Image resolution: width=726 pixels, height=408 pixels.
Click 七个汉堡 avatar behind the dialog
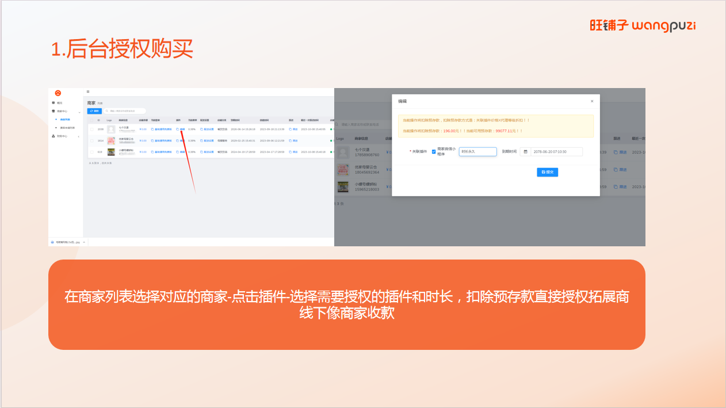343,152
